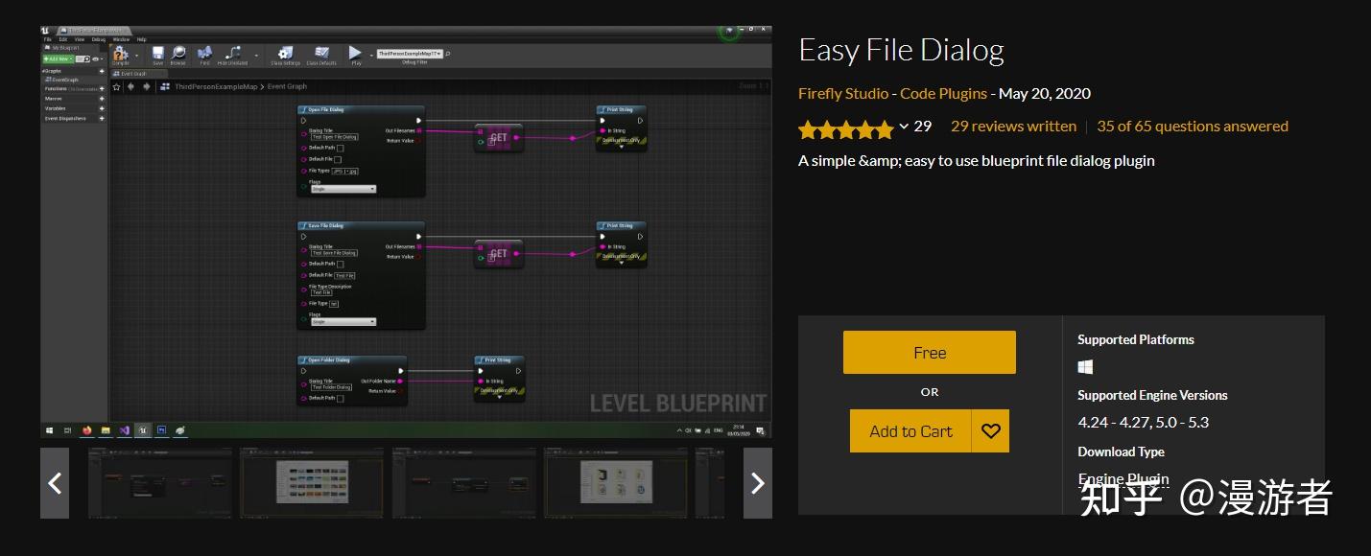This screenshot has width=1371, height=556.
Task: Open Class Defaults in the toolbar
Action: (x=320, y=53)
